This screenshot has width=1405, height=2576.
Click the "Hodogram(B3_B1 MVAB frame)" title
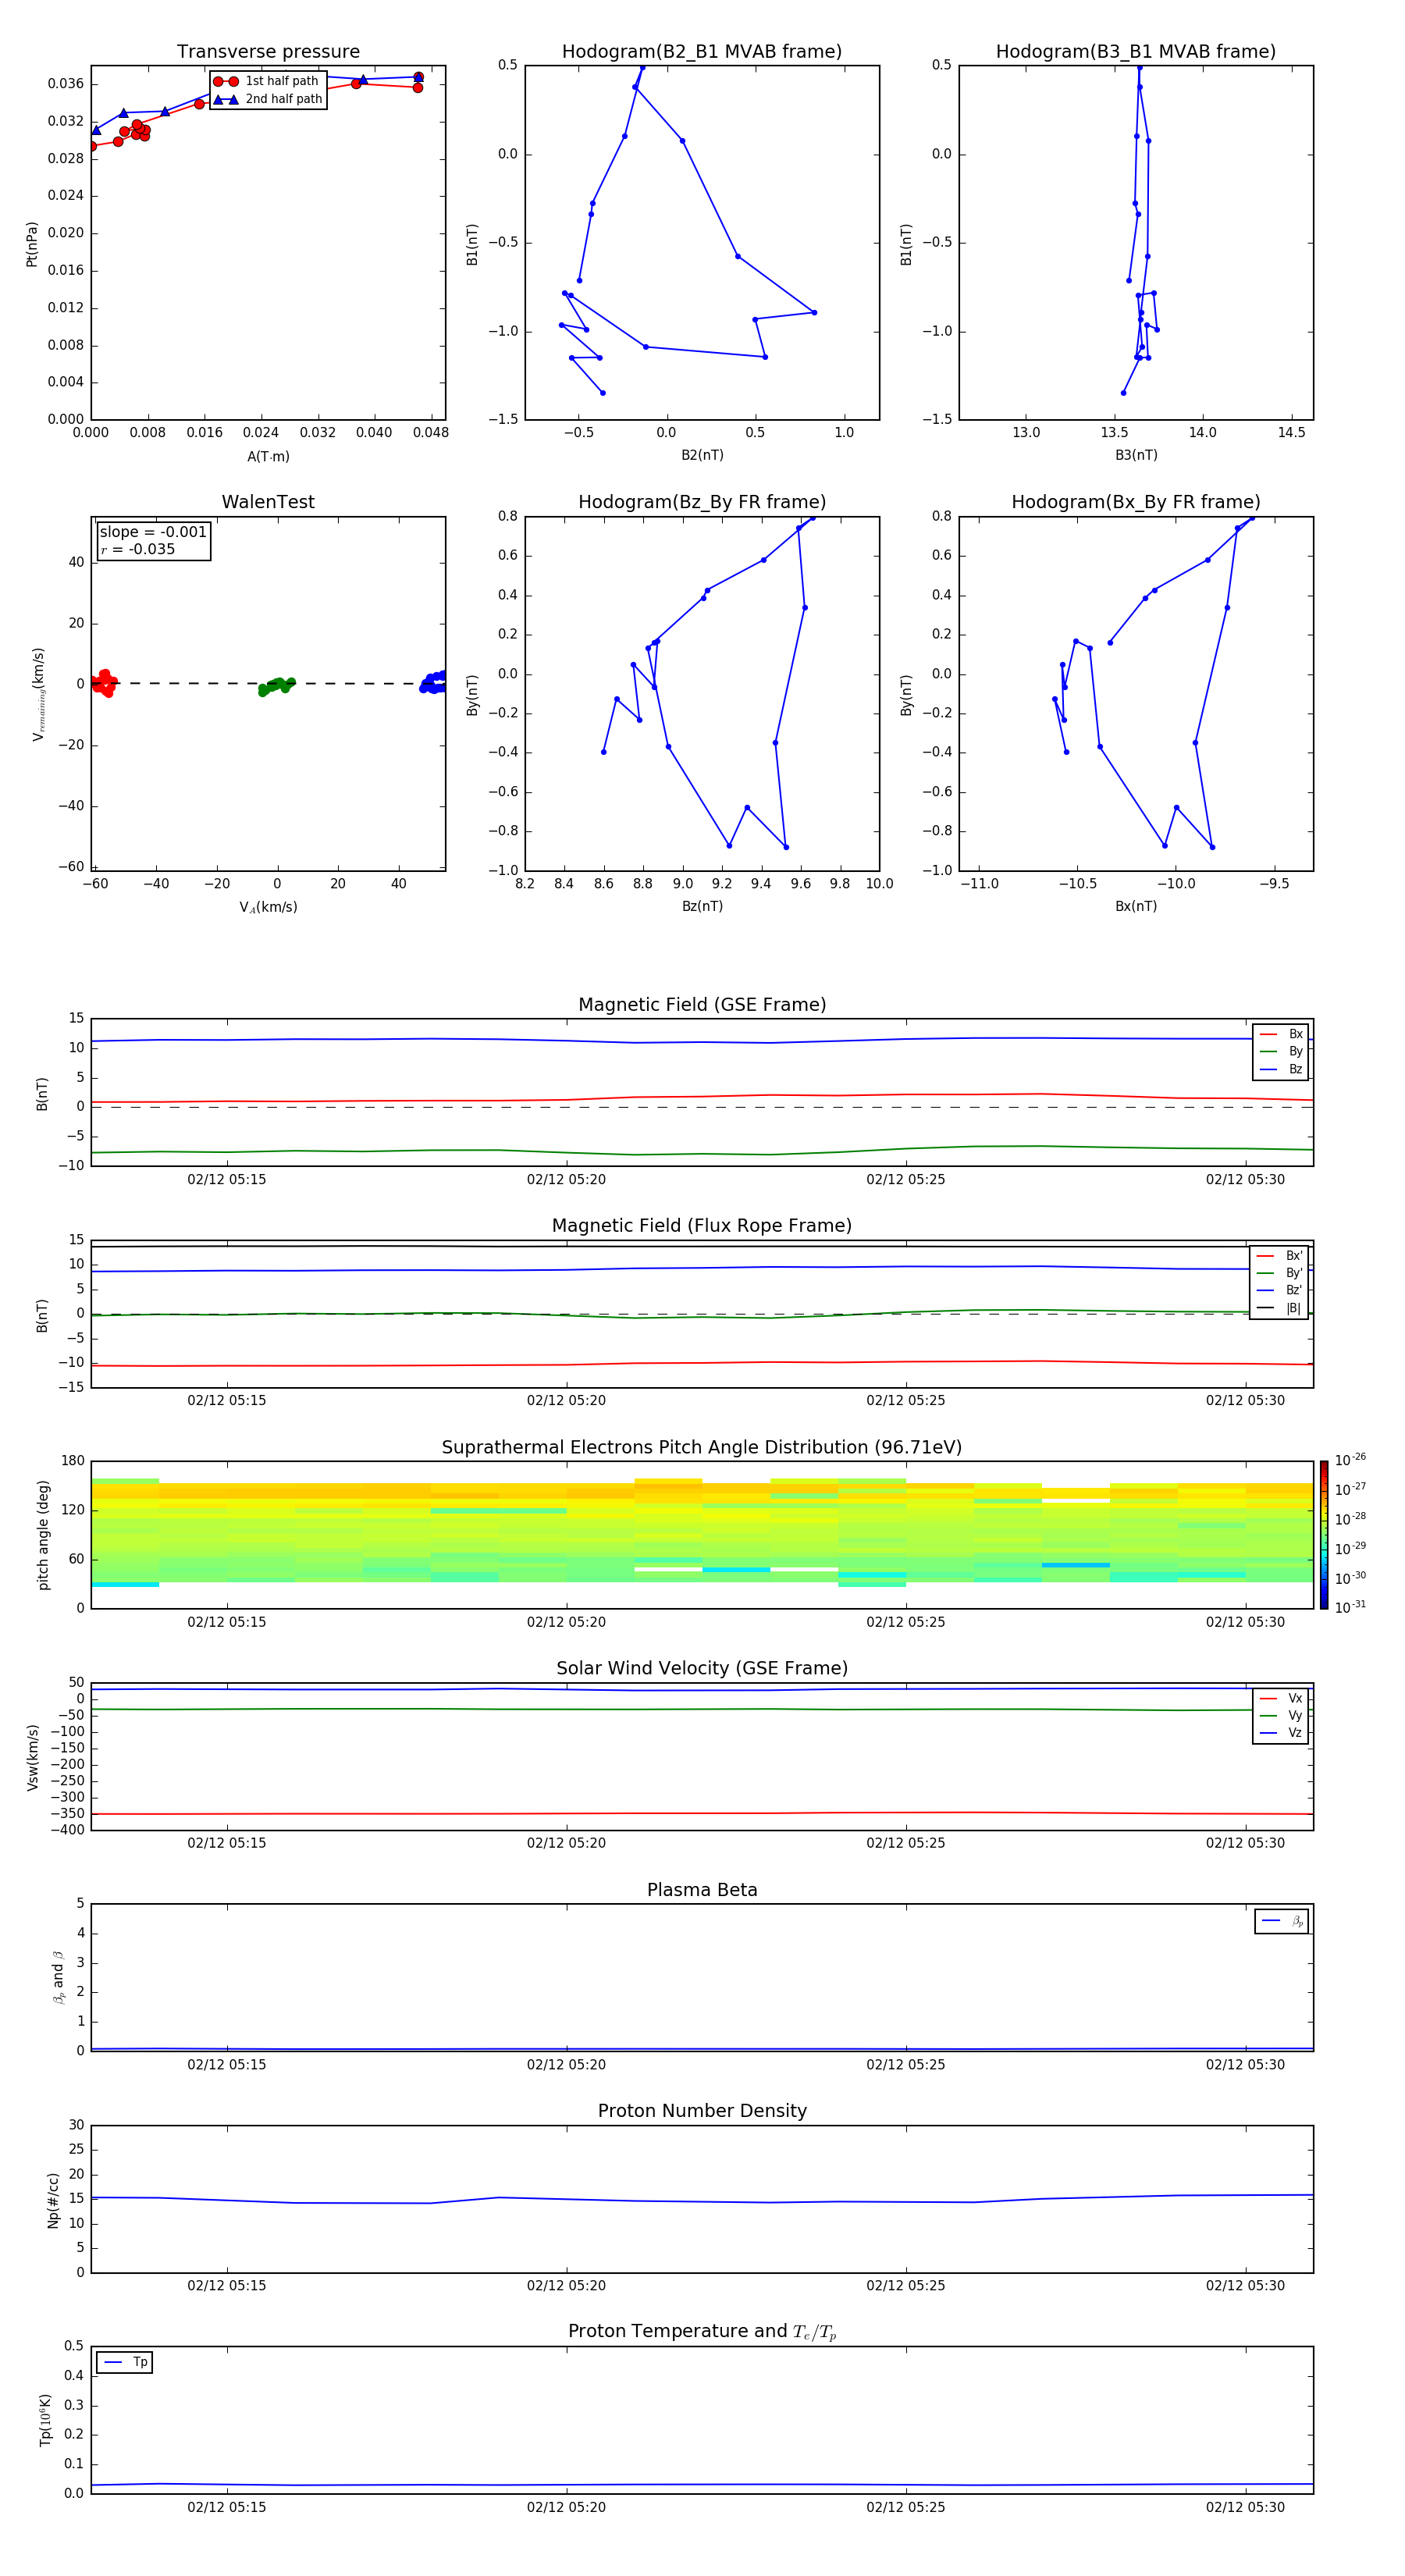[x=1136, y=51]
